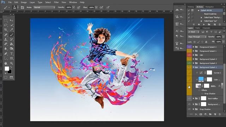Select the Crop tool
This screenshot has height=127, width=226.
6,30
